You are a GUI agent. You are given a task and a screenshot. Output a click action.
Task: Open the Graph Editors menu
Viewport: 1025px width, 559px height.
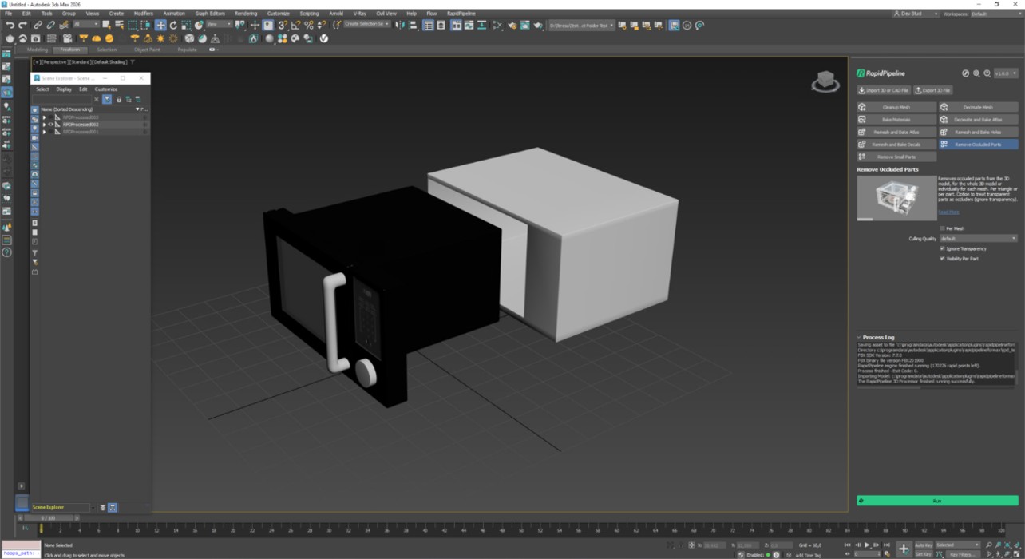210,14
